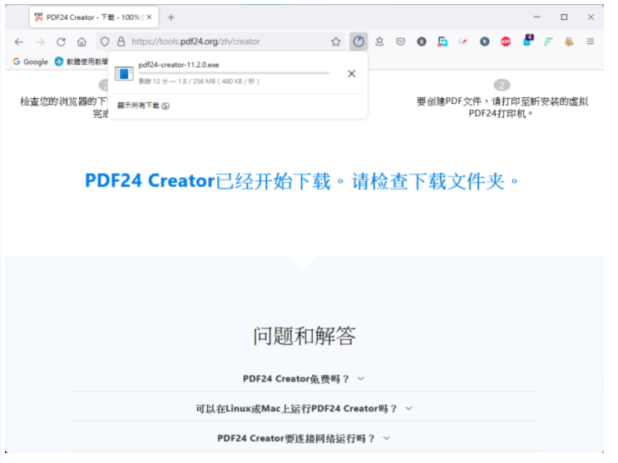The height and width of the screenshot is (463, 618).
Task: Go back to the previous page
Action: coord(19,42)
